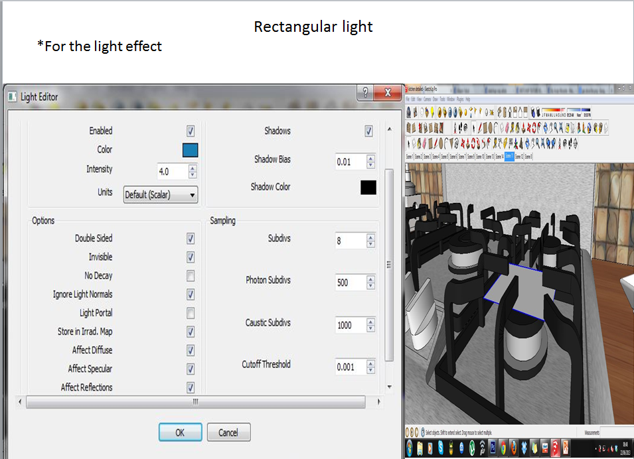
Task: Uncheck the Shadows checkbox
Action: tap(368, 131)
